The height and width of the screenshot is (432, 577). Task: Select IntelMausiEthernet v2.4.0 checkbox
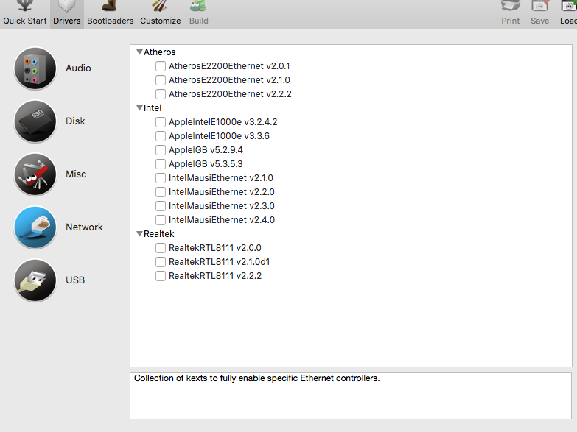tap(161, 220)
